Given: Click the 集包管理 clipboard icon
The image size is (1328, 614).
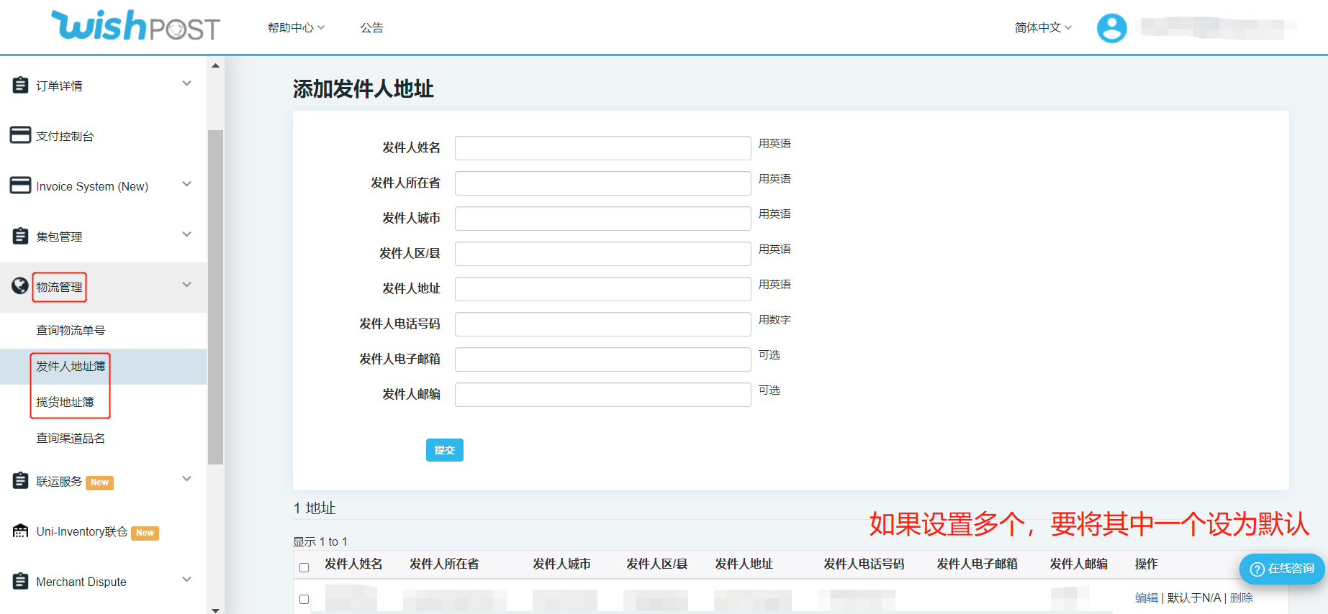Looking at the screenshot, I should (x=21, y=236).
